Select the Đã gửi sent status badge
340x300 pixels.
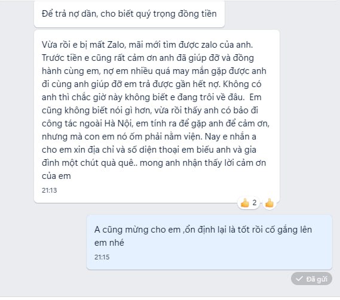pos(311,279)
